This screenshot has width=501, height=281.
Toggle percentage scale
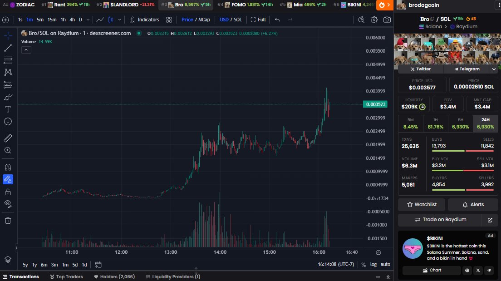[363, 265]
